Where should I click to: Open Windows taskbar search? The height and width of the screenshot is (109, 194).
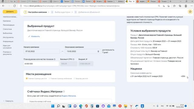point(59,106)
